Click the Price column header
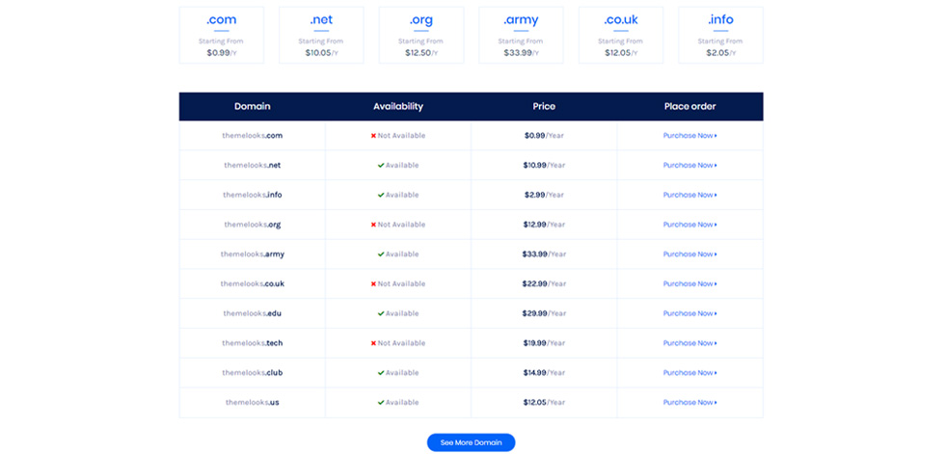 click(544, 107)
